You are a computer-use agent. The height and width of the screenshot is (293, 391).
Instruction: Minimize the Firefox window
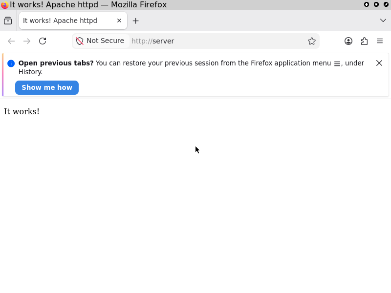coord(367,4)
